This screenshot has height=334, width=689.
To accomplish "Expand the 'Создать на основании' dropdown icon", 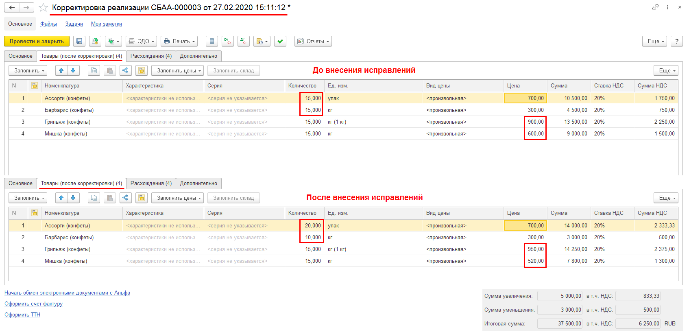I will point(113,41).
